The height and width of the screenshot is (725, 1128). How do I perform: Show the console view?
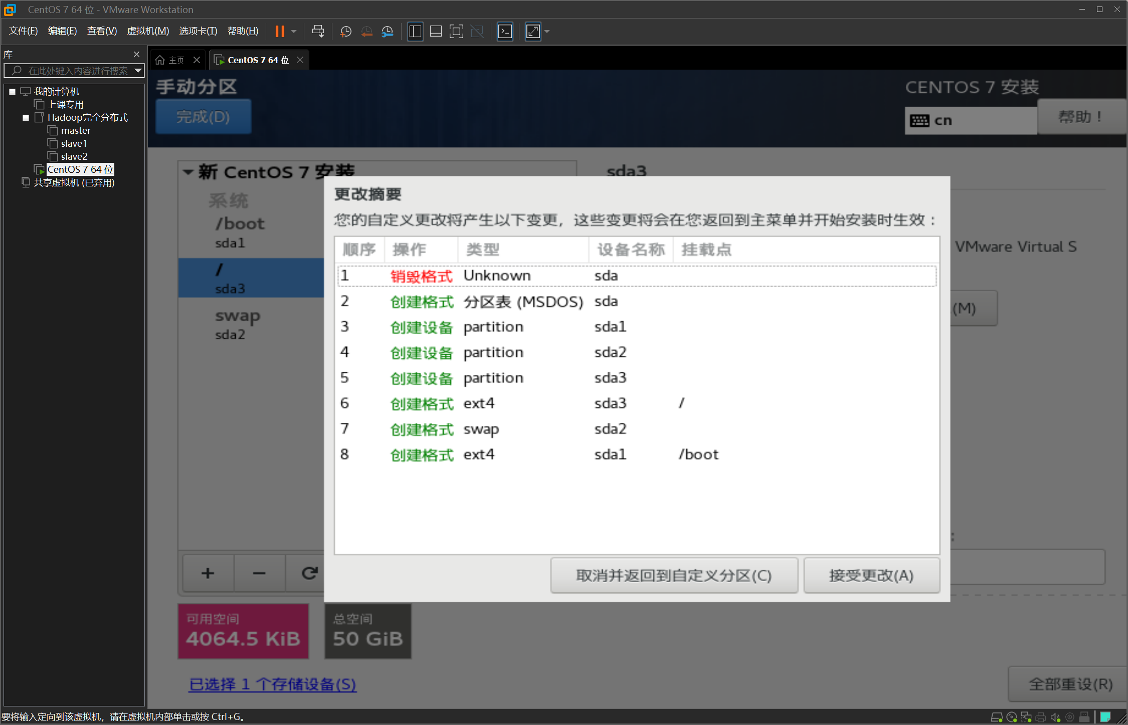click(x=505, y=32)
